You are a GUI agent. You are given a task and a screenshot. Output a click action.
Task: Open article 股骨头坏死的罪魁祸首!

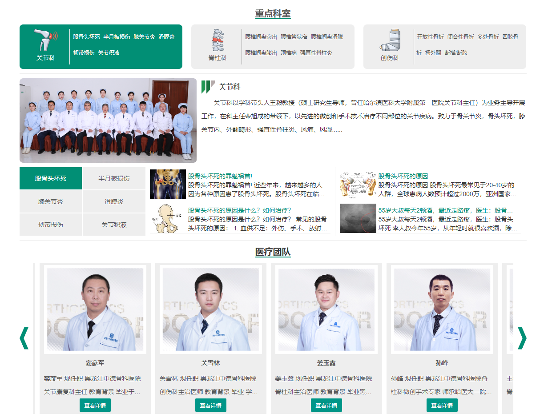click(x=220, y=176)
